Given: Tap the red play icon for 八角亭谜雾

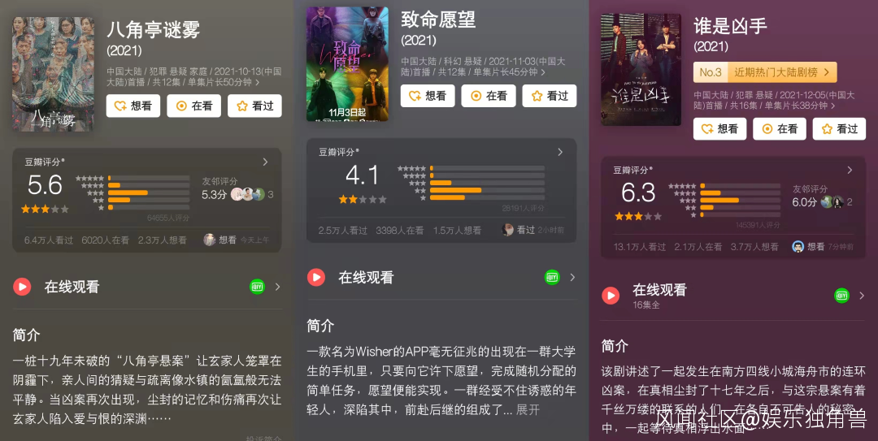Looking at the screenshot, I should tap(22, 288).
